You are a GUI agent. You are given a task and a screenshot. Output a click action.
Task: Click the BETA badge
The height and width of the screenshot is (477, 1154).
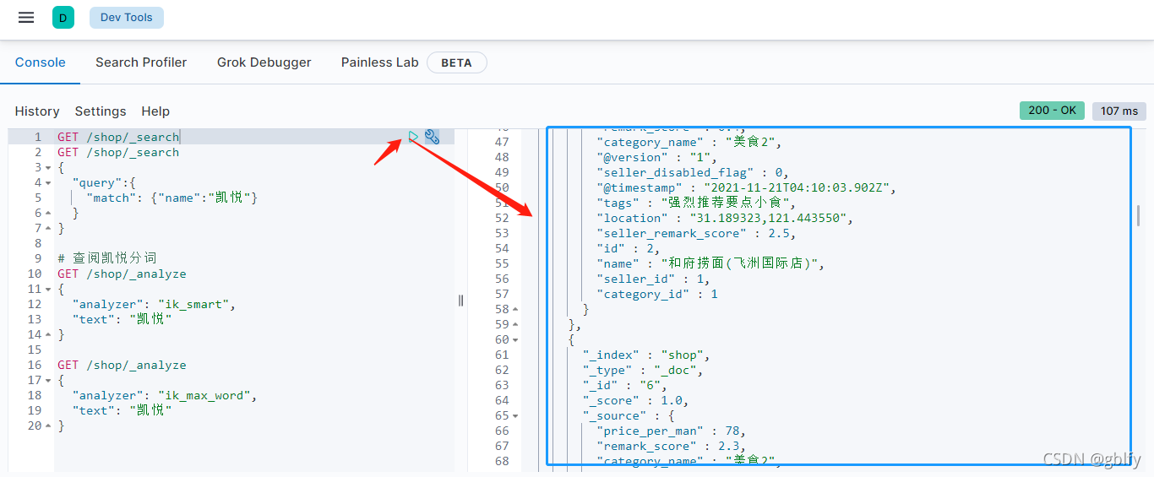457,62
